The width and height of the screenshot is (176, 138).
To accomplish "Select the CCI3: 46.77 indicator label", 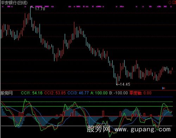I will 78,93.
